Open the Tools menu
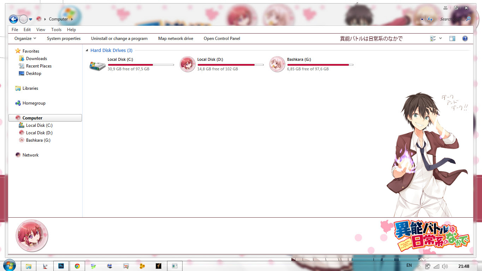 pos(56,30)
